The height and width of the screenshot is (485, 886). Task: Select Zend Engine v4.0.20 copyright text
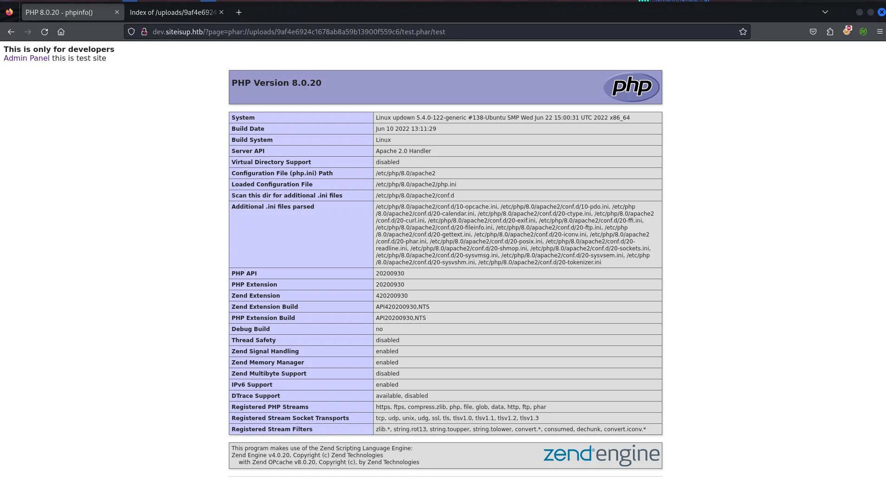click(307, 455)
